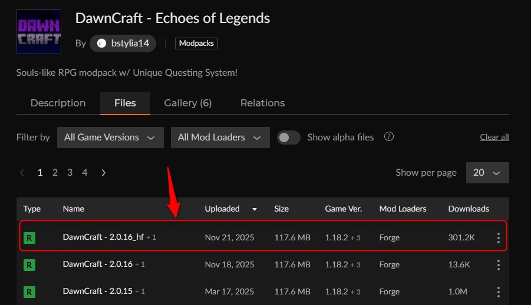Viewport: 531px width, 305px height.
Task: Open file DawnCraft - 2.0.15
Action: [x=97, y=291]
